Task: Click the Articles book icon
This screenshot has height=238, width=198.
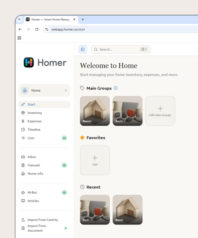Action: point(23,201)
